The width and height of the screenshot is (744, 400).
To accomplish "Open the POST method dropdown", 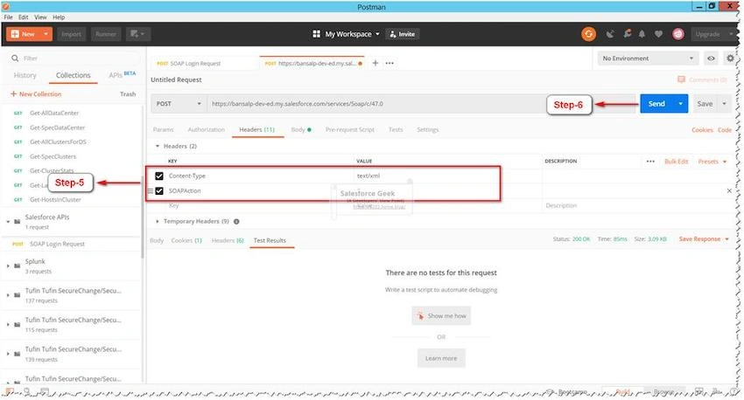I will (179, 104).
